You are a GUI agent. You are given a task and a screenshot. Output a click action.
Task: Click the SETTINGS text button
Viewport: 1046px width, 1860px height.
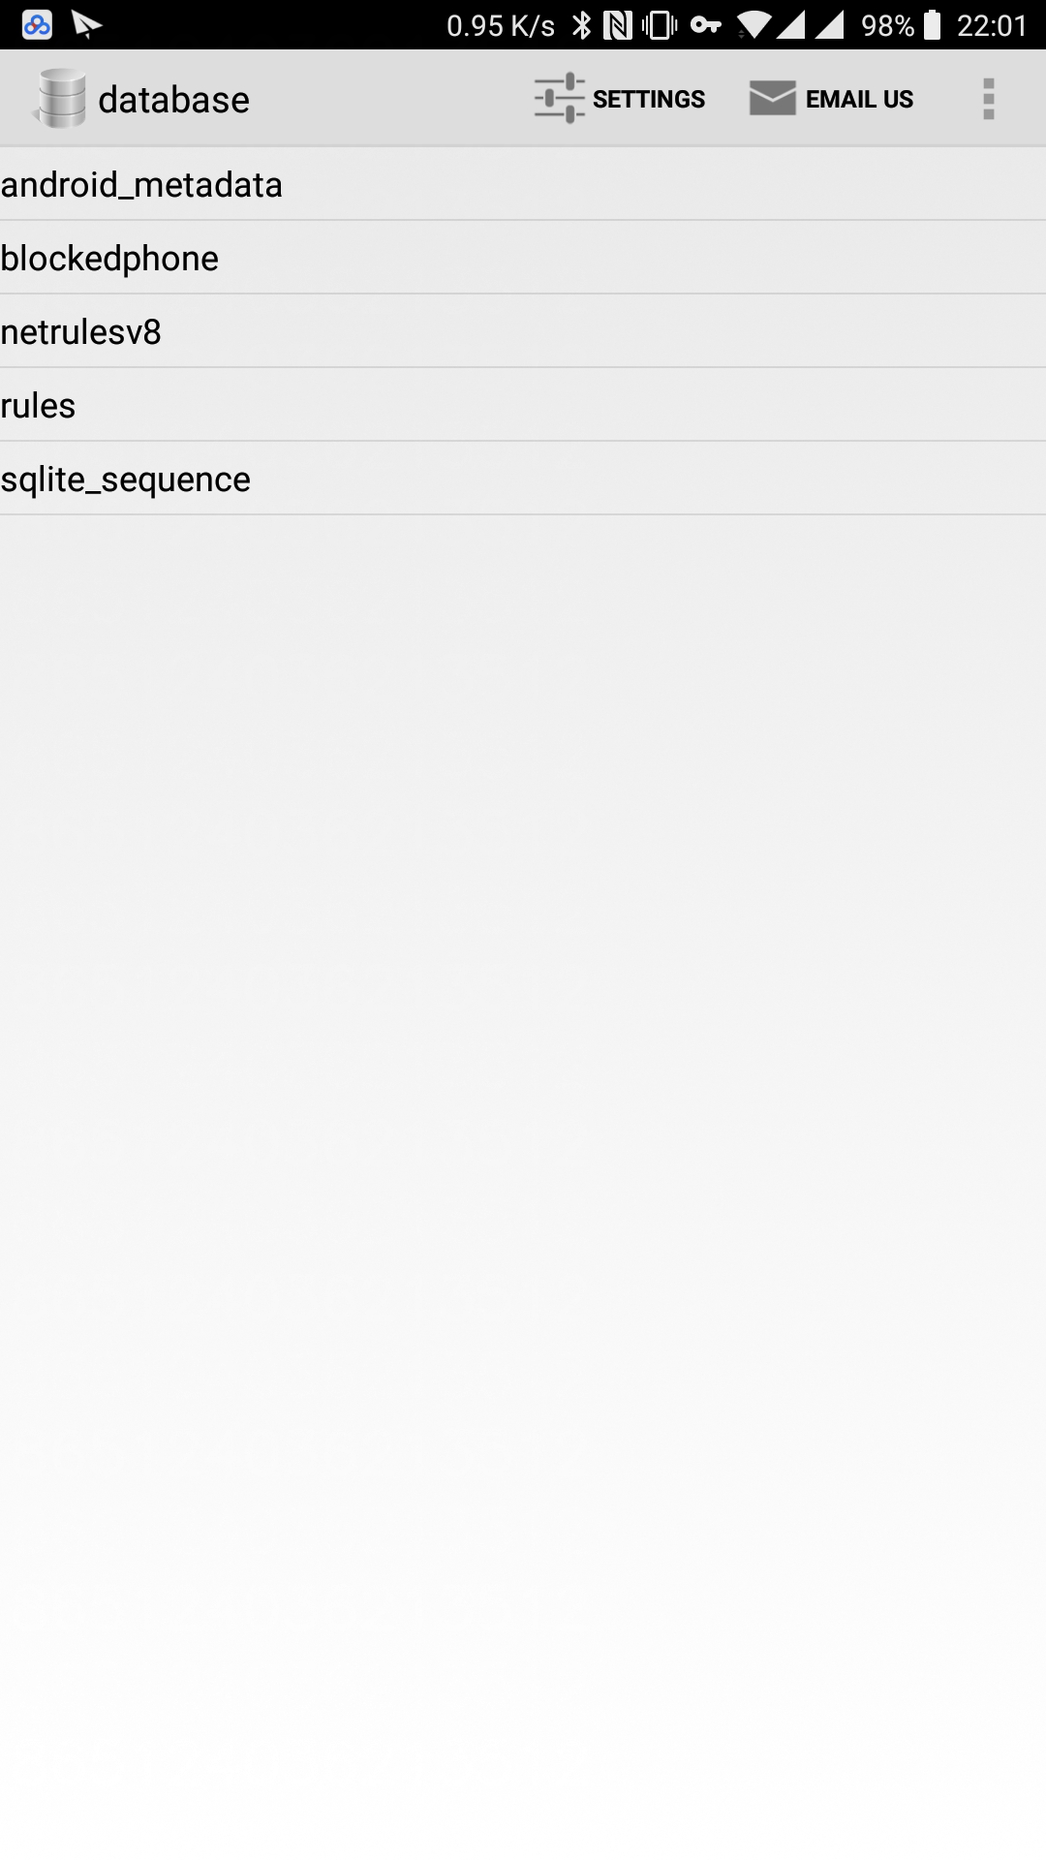(x=649, y=99)
